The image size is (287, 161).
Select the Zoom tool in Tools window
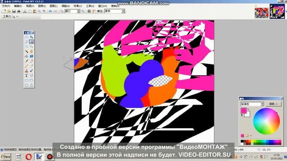(x=31, y=47)
